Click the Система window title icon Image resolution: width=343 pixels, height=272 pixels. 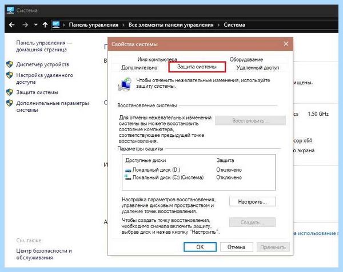pos(10,10)
